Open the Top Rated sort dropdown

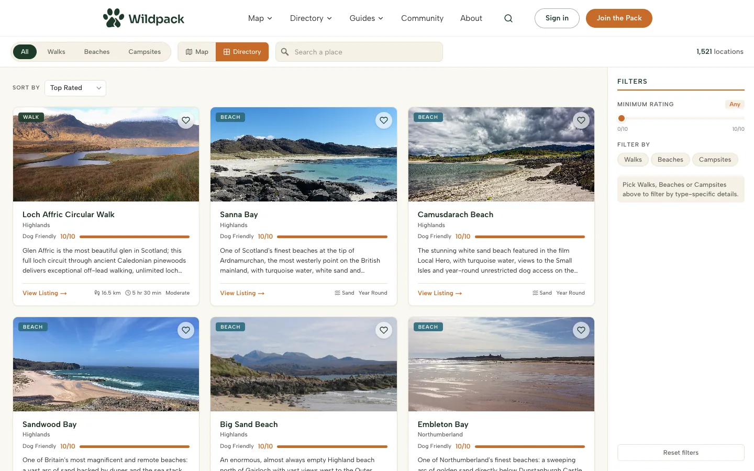pos(75,88)
